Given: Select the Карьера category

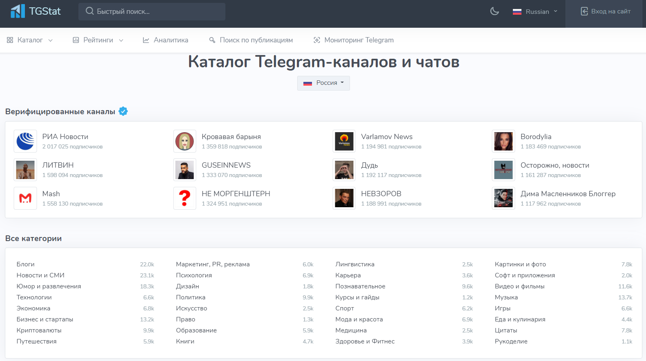Looking at the screenshot, I should 348,275.
